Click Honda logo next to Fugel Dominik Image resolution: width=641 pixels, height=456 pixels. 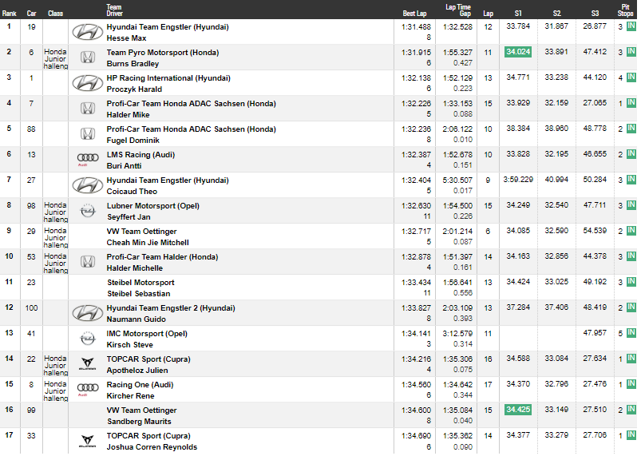(x=88, y=134)
